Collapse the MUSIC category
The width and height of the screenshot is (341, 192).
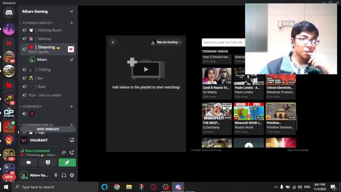coord(31,107)
